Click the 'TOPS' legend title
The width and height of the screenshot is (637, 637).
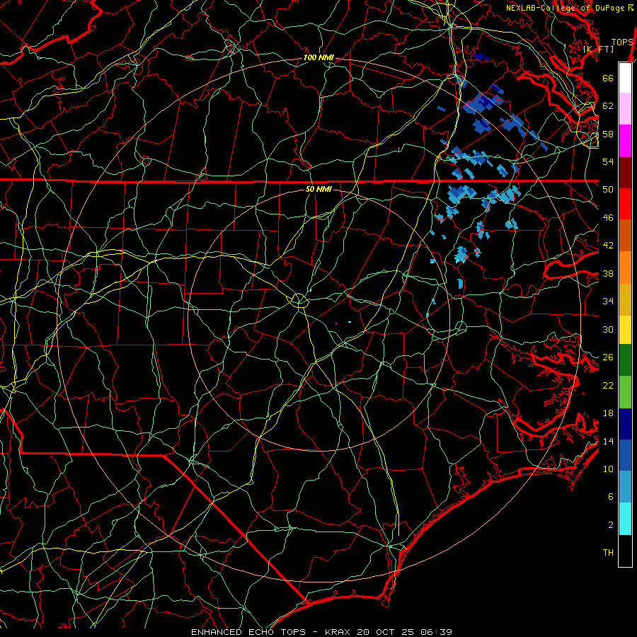click(622, 42)
